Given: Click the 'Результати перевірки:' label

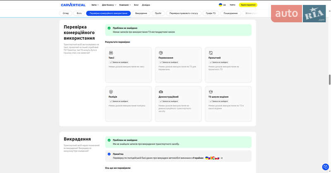Looking at the screenshot, I should (118, 42).
